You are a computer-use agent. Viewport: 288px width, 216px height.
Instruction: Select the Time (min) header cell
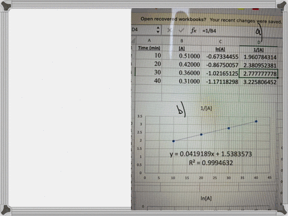[x=149, y=48]
